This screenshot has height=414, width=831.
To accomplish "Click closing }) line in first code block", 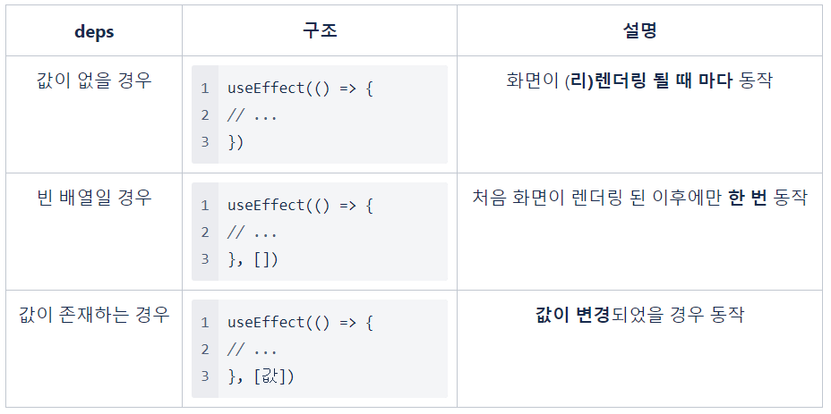I will [x=236, y=142].
